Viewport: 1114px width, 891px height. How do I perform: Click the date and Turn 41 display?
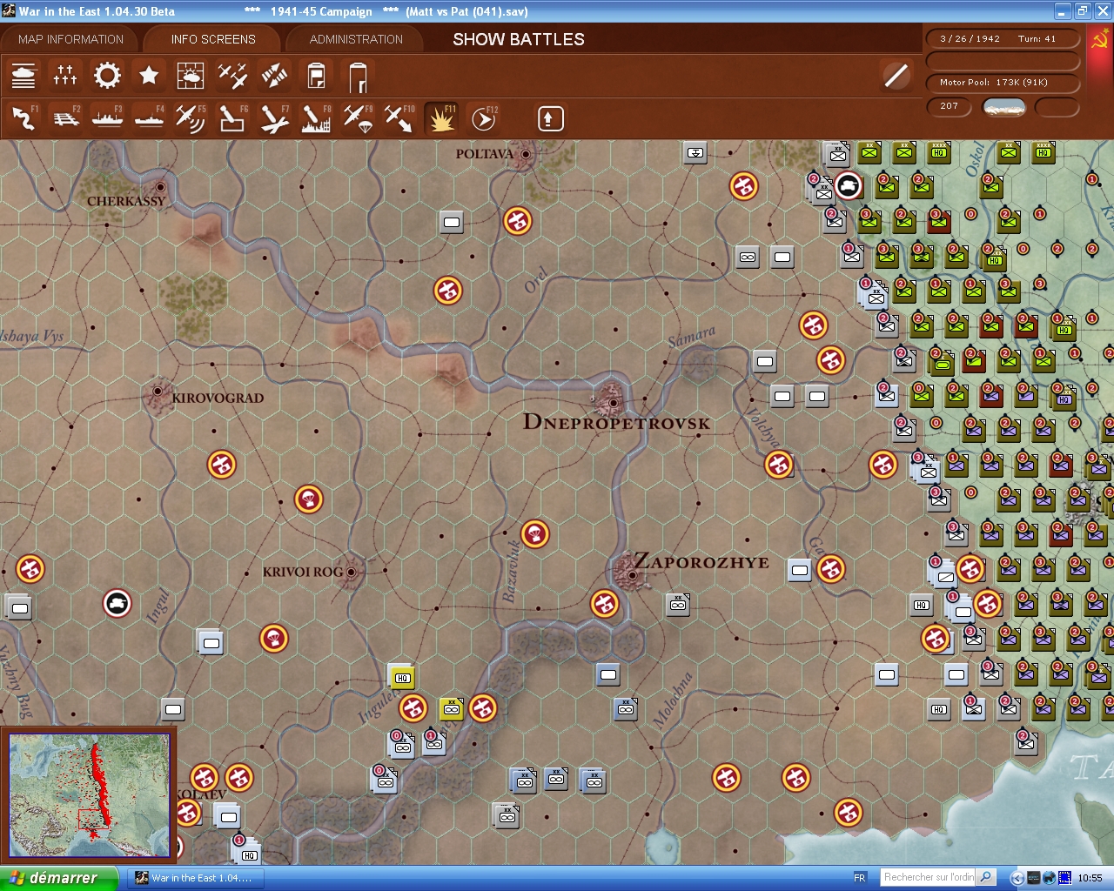coord(1003,38)
